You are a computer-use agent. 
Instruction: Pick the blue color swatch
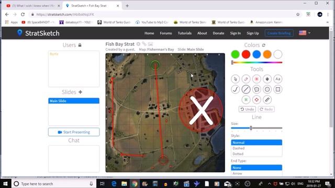pyautogui.click(x=256, y=54)
